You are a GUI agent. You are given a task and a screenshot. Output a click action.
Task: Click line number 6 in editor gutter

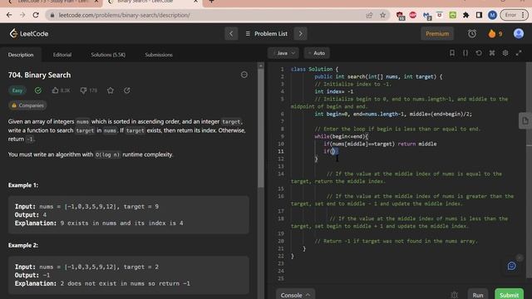[x=283, y=114]
